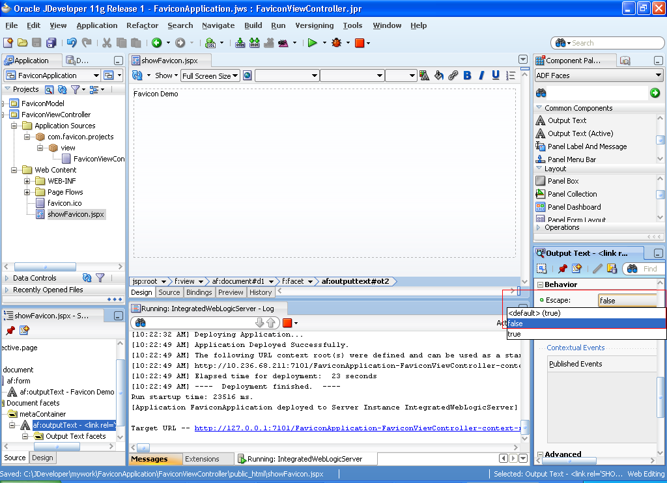The image size is (667, 483).
Task: Click the binoculars find icon in Log window
Action: pyautogui.click(x=141, y=323)
